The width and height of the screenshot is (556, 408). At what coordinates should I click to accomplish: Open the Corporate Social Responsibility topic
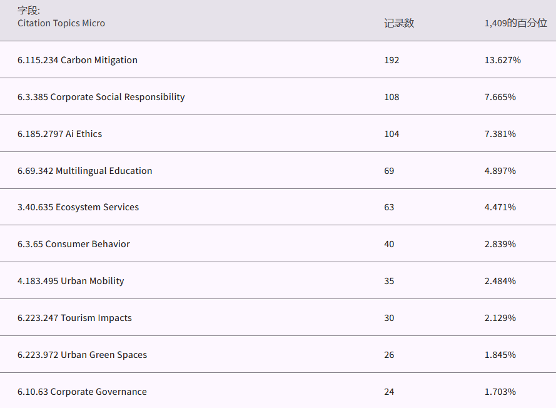click(101, 97)
